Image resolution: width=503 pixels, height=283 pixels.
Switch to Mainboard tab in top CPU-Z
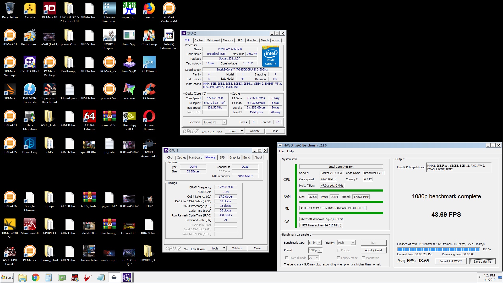(x=213, y=40)
